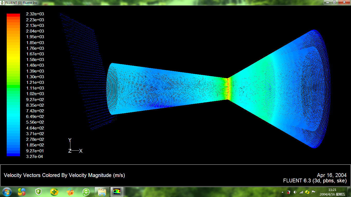Open the green e browser icon
Viewport: 351px width, 197px height.
coord(86,192)
